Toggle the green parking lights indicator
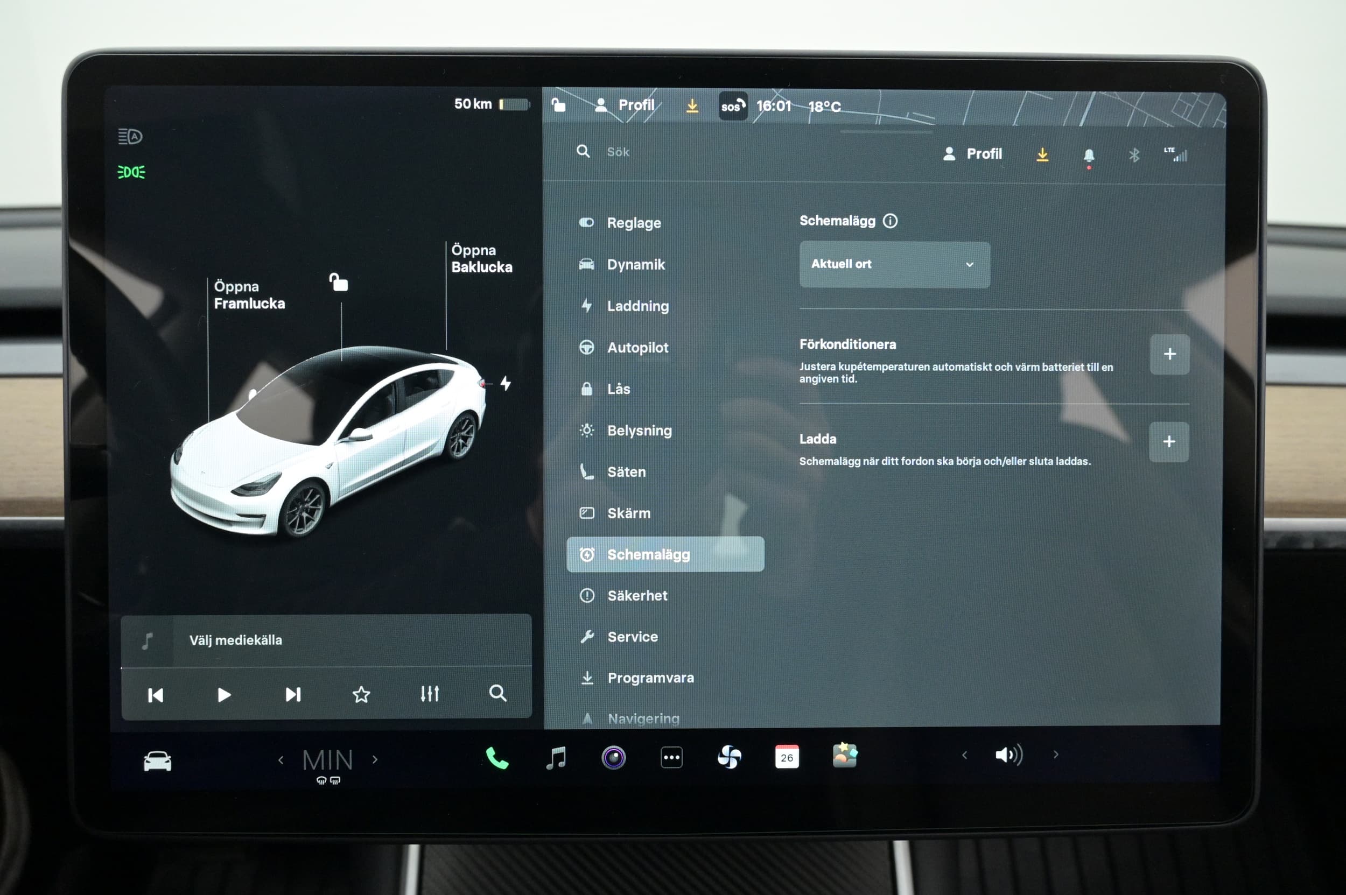This screenshot has height=895, width=1346. click(x=131, y=172)
